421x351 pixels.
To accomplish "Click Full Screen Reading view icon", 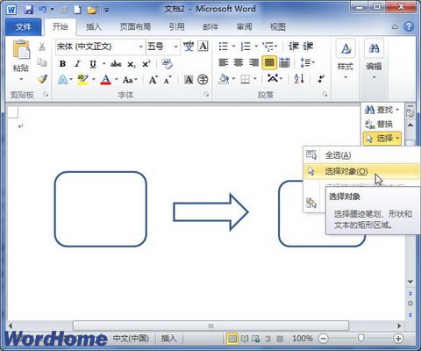I will click(x=245, y=339).
